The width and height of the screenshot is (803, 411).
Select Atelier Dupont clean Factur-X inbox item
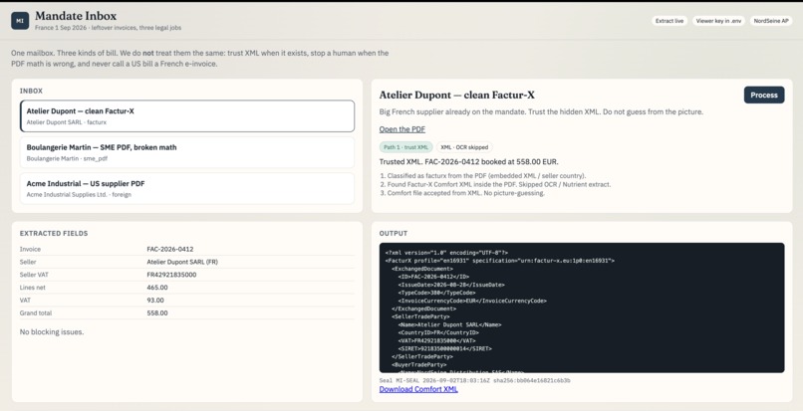187,115
